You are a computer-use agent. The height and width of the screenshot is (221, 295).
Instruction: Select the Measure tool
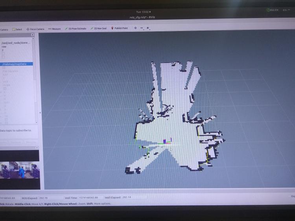pyautogui.click(x=54, y=29)
